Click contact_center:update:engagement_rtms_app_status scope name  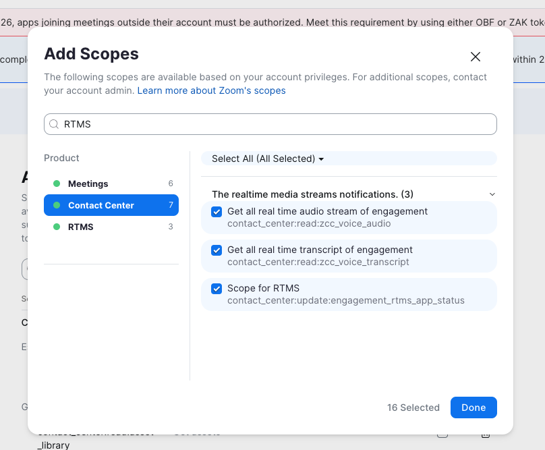coord(346,300)
